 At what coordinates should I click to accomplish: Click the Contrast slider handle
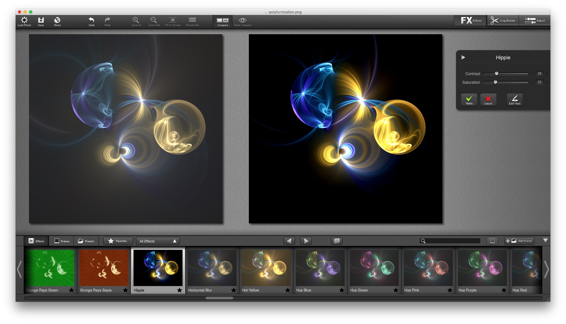[x=497, y=74]
